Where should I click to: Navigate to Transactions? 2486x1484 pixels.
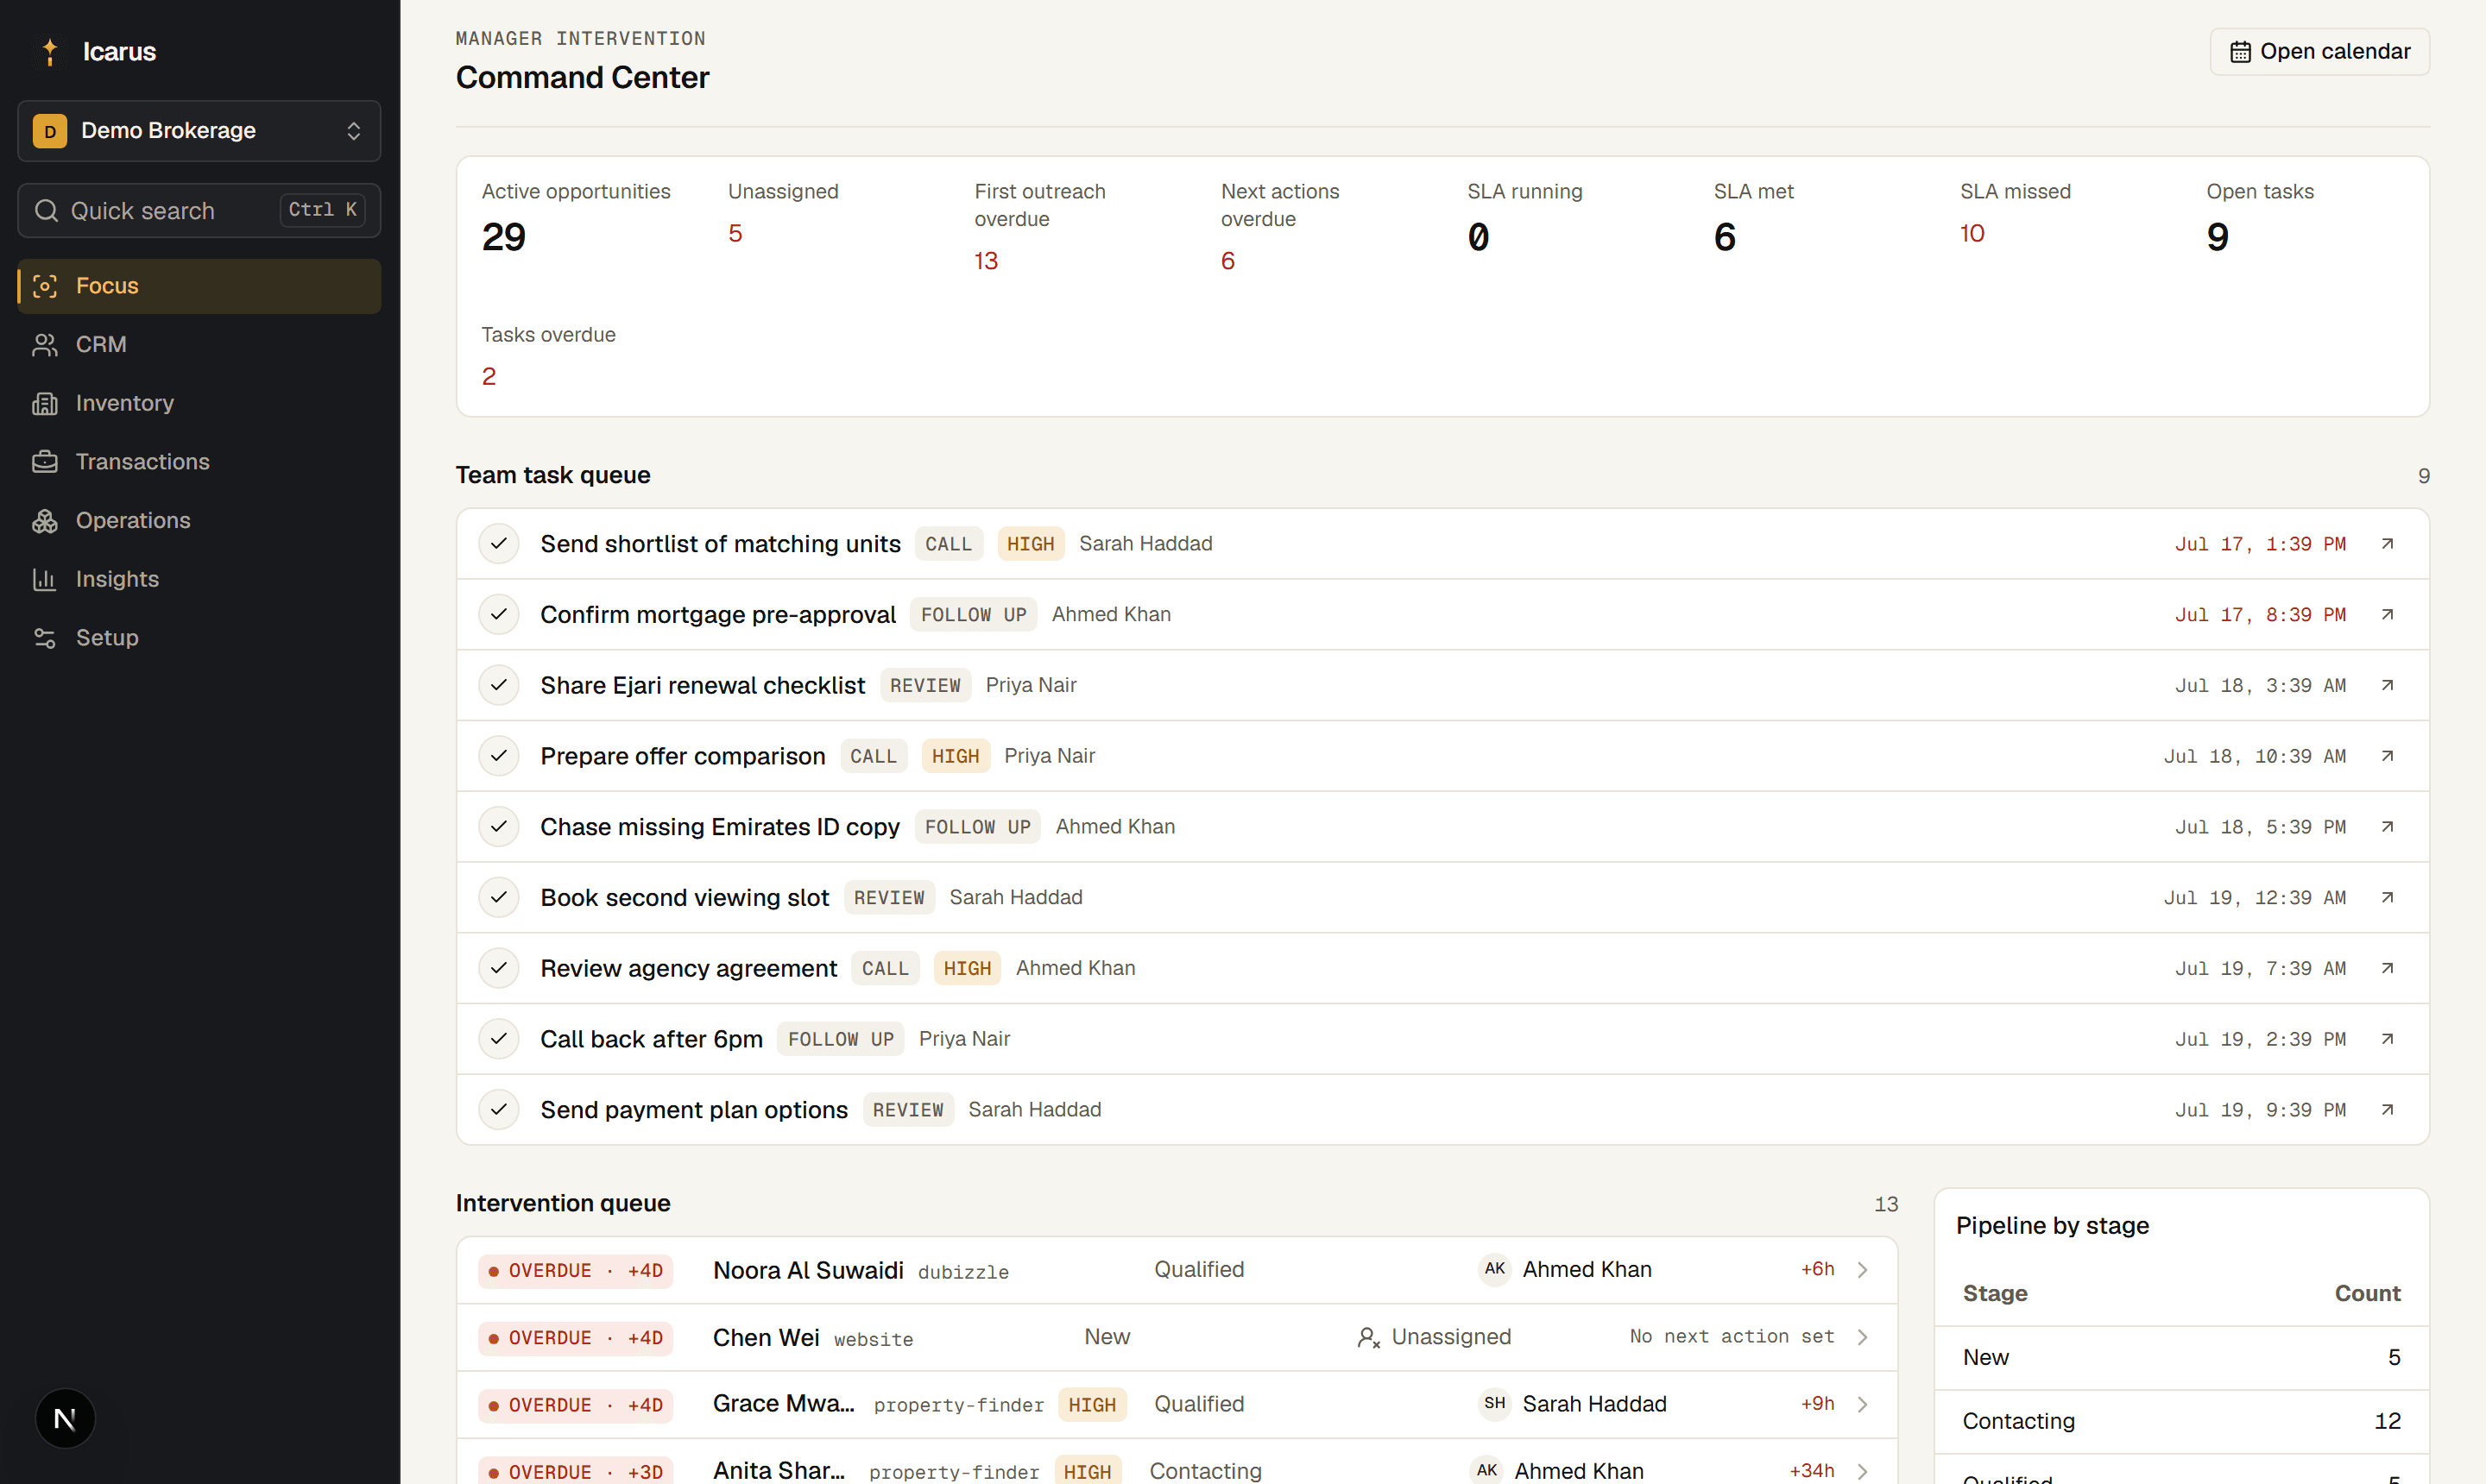click(199, 462)
